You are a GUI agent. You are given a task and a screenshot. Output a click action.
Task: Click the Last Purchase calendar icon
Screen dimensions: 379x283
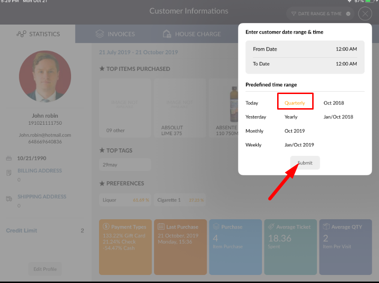[x=161, y=227]
